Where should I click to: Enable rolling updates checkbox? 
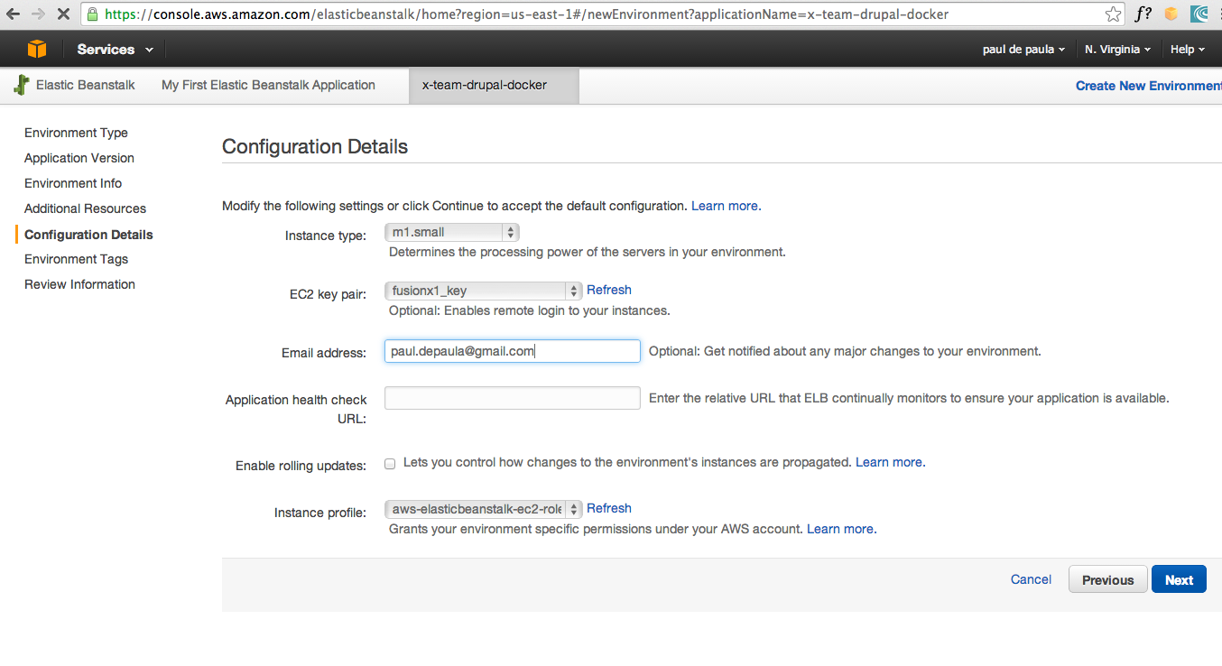pyautogui.click(x=390, y=463)
